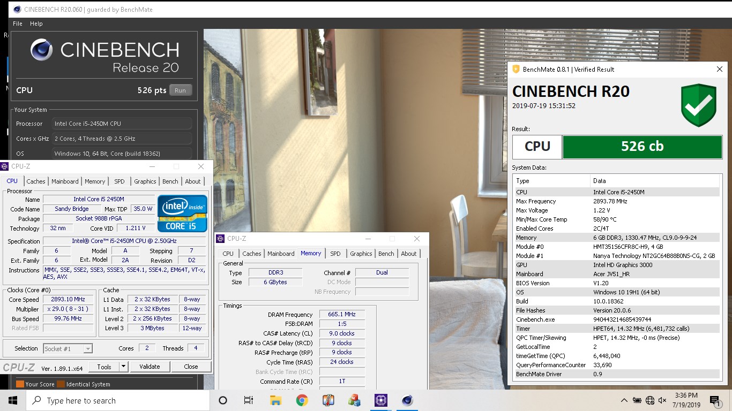The width and height of the screenshot is (732, 411).
Task: Click the BenchMate title bar shield icon
Action: pos(516,69)
